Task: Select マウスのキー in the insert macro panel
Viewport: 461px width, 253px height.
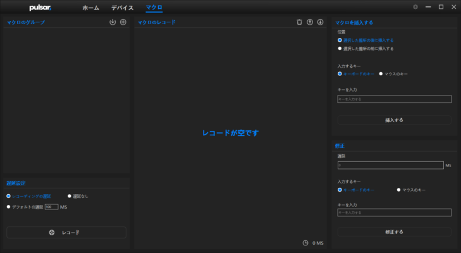Action: point(381,74)
